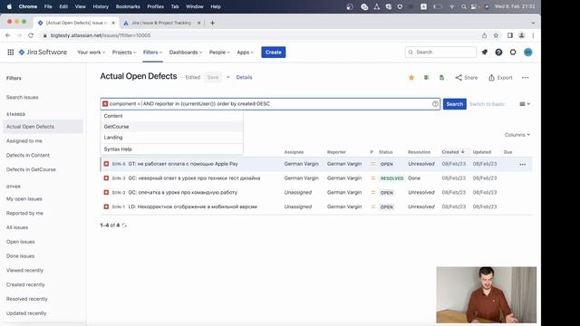Open row actions ellipsis for BIN-5

522,164
